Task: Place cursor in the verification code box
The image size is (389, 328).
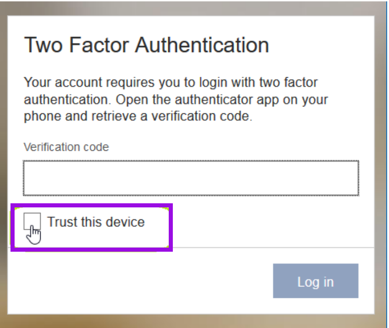Action: click(x=191, y=178)
